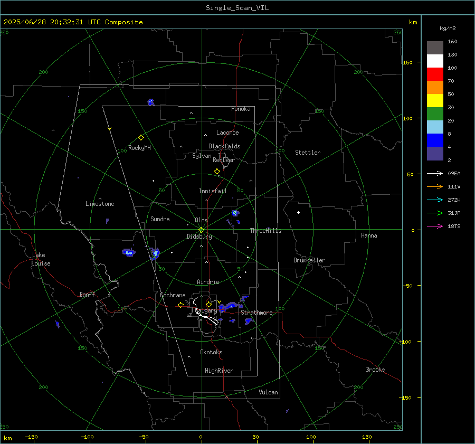
Task: Click the plus marker west of Hanna
Action: pos(298,212)
